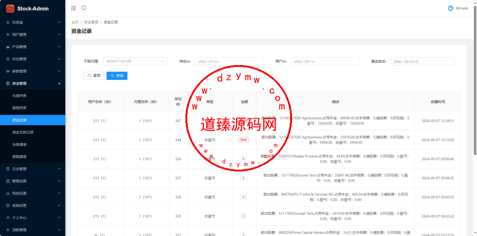Focus the 用户Id input field
477x236 pixels.
click(x=325, y=61)
